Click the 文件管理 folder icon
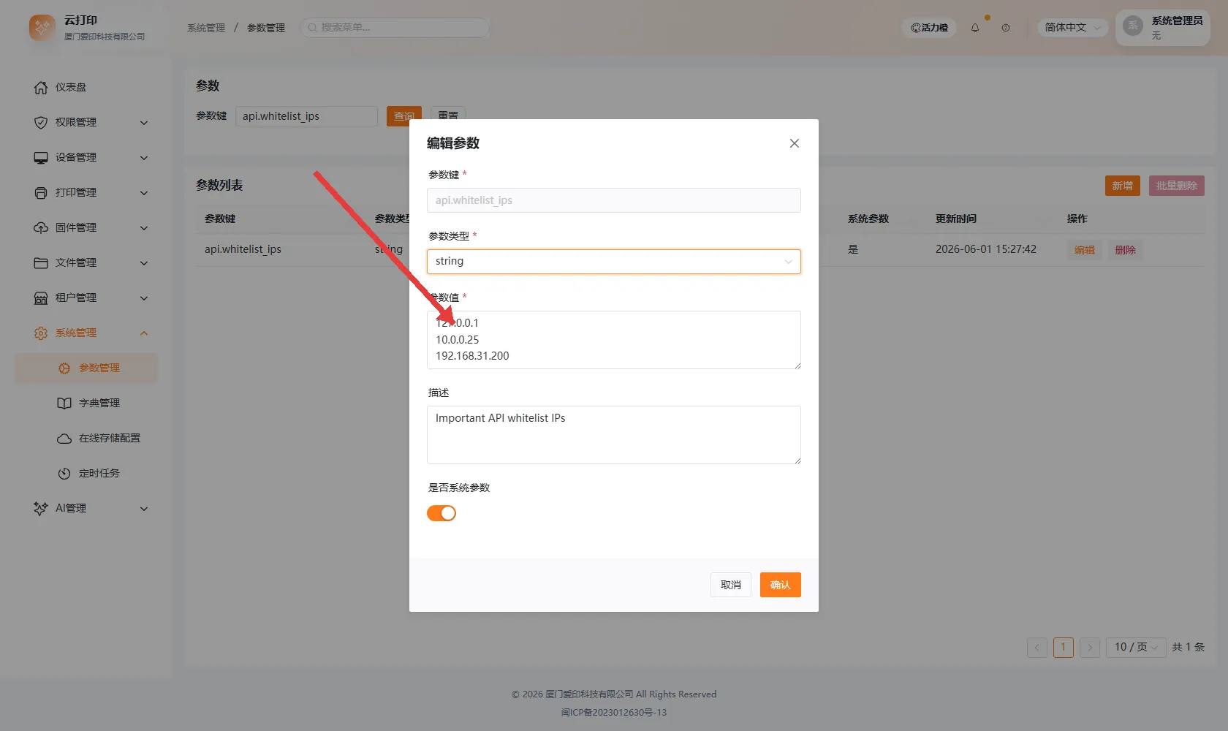 [41, 263]
